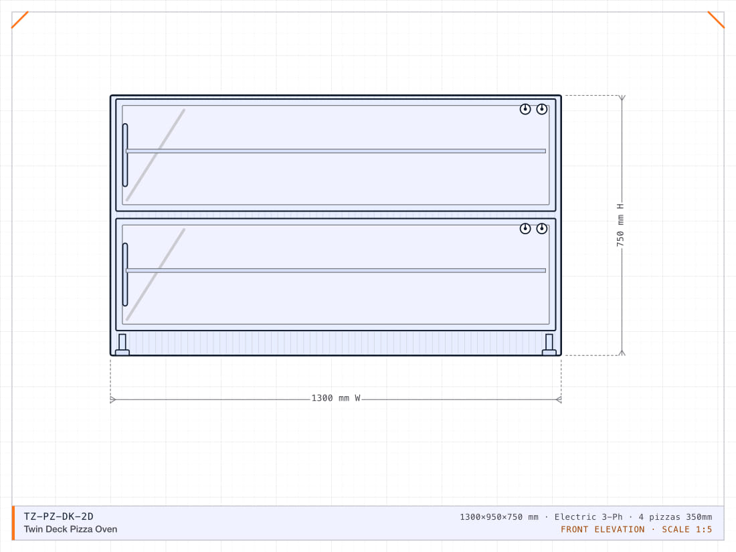
Task: Click the "FRONT ELEVATION · SCALE 1:5" label
Action: pos(636,529)
